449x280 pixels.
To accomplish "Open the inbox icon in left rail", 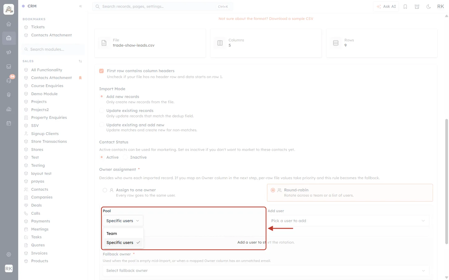I will pyautogui.click(x=9, y=67).
